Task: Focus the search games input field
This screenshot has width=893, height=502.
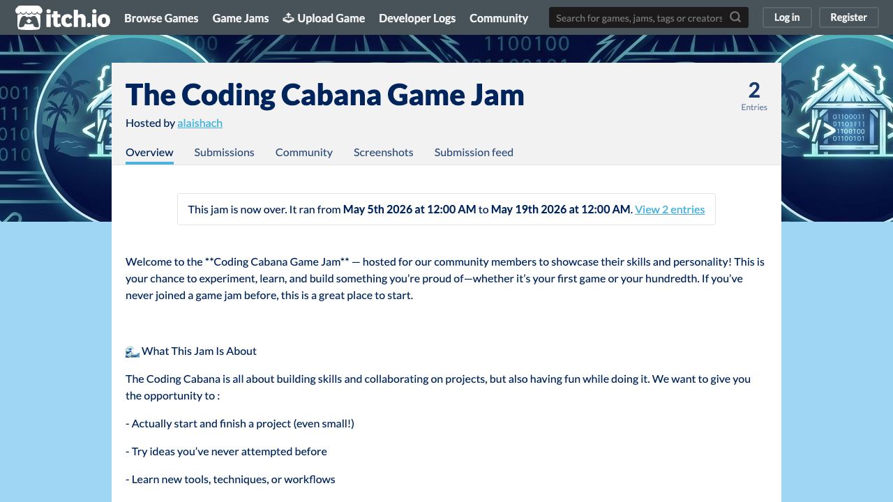Action: click(x=638, y=17)
